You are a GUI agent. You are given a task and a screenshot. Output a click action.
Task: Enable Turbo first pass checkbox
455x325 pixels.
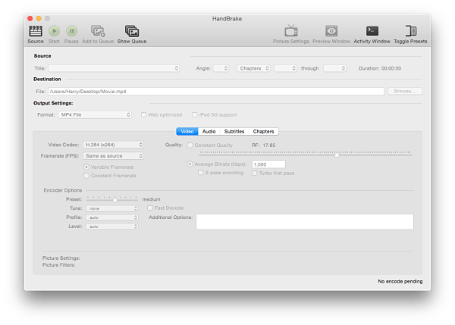255,173
